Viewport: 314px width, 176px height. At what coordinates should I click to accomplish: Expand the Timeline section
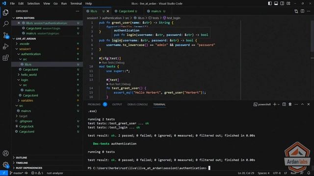coord(22,163)
